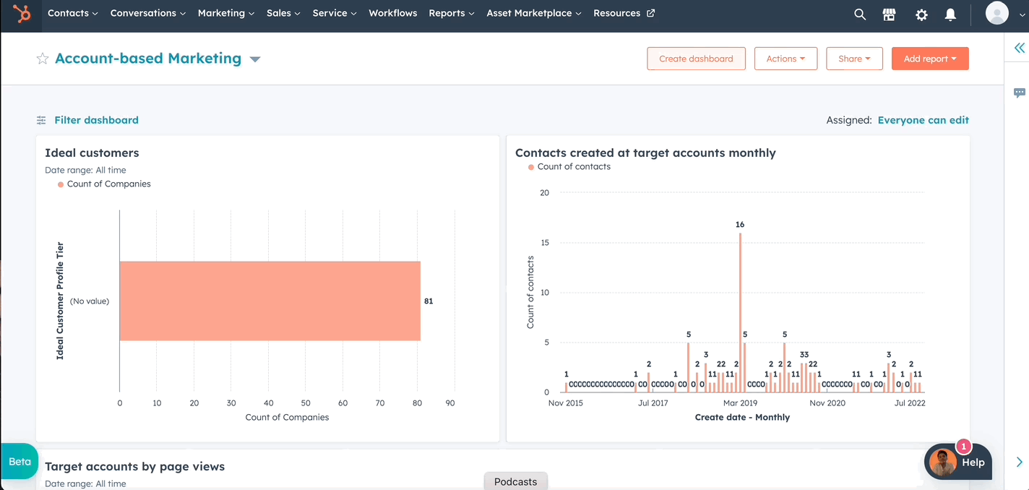Expand the Add report dropdown
1029x490 pixels.
(x=929, y=59)
